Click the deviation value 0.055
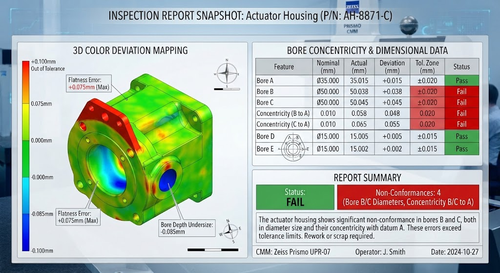Screen dimensions: 500x273 click(x=392, y=124)
